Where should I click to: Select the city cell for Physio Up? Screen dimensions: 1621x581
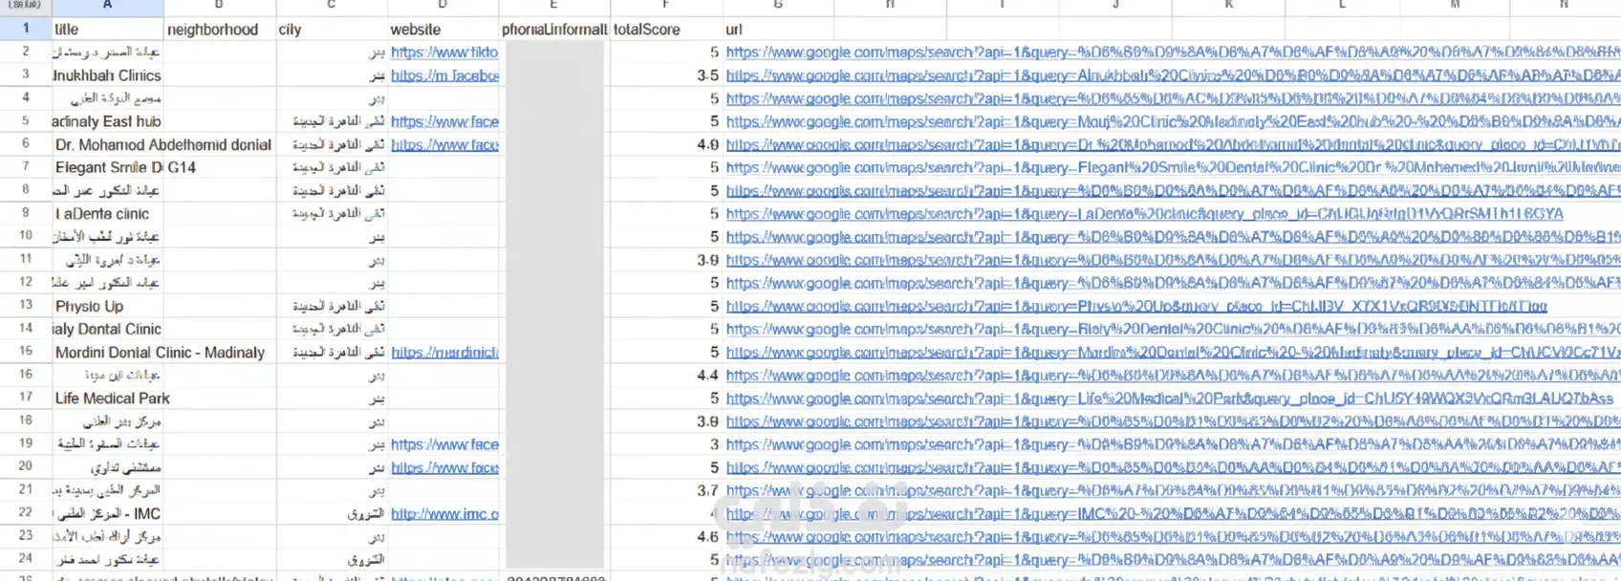(x=332, y=306)
